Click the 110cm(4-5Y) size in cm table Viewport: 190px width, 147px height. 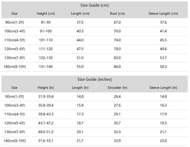click(14, 40)
